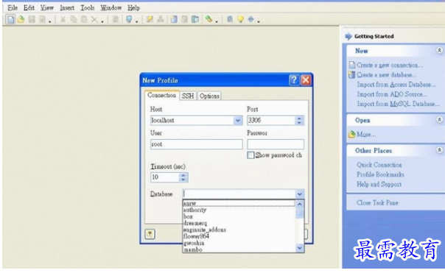Open dropdown arrow after info diamond icon
The height and width of the screenshot is (273, 445).
(x=259, y=21)
